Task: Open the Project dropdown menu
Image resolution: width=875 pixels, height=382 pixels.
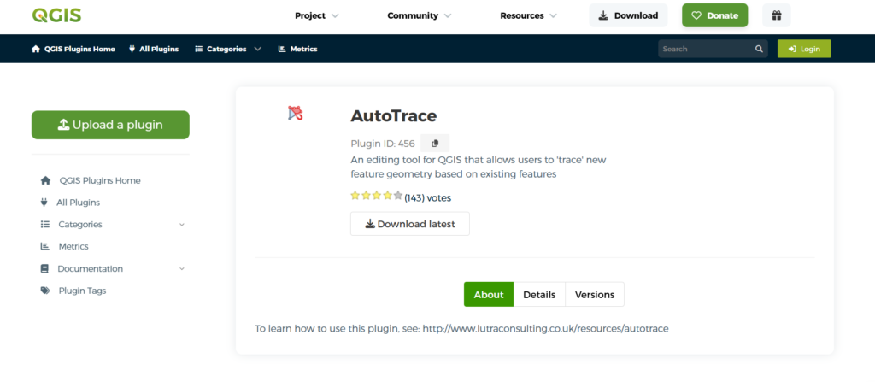Action: pyautogui.click(x=316, y=15)
